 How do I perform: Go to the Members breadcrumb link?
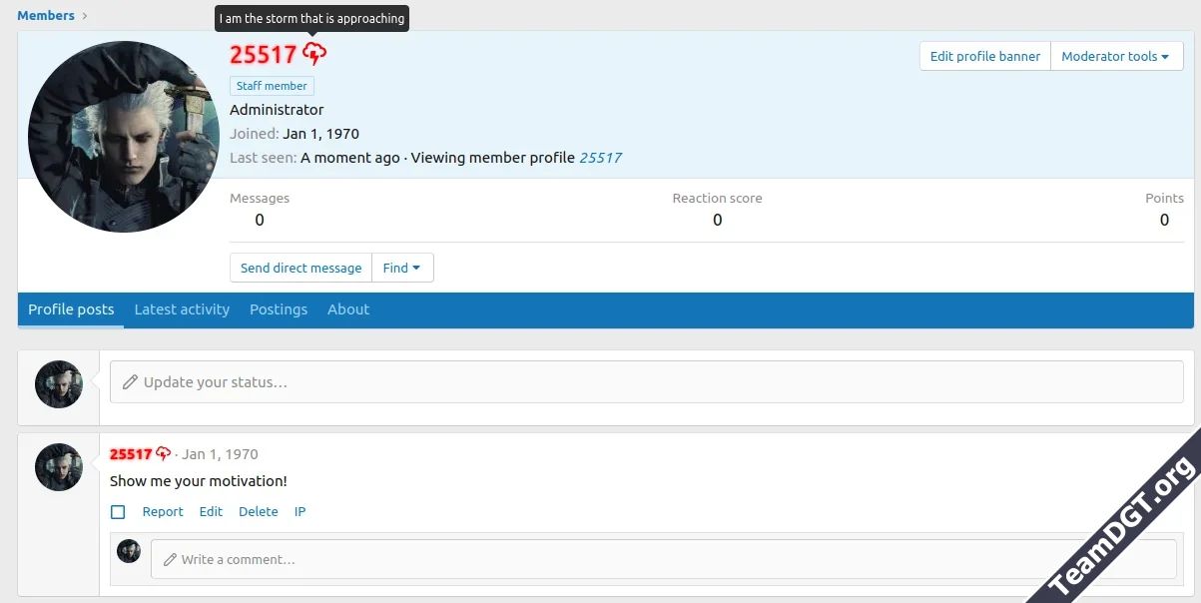[x=46, y=15]
